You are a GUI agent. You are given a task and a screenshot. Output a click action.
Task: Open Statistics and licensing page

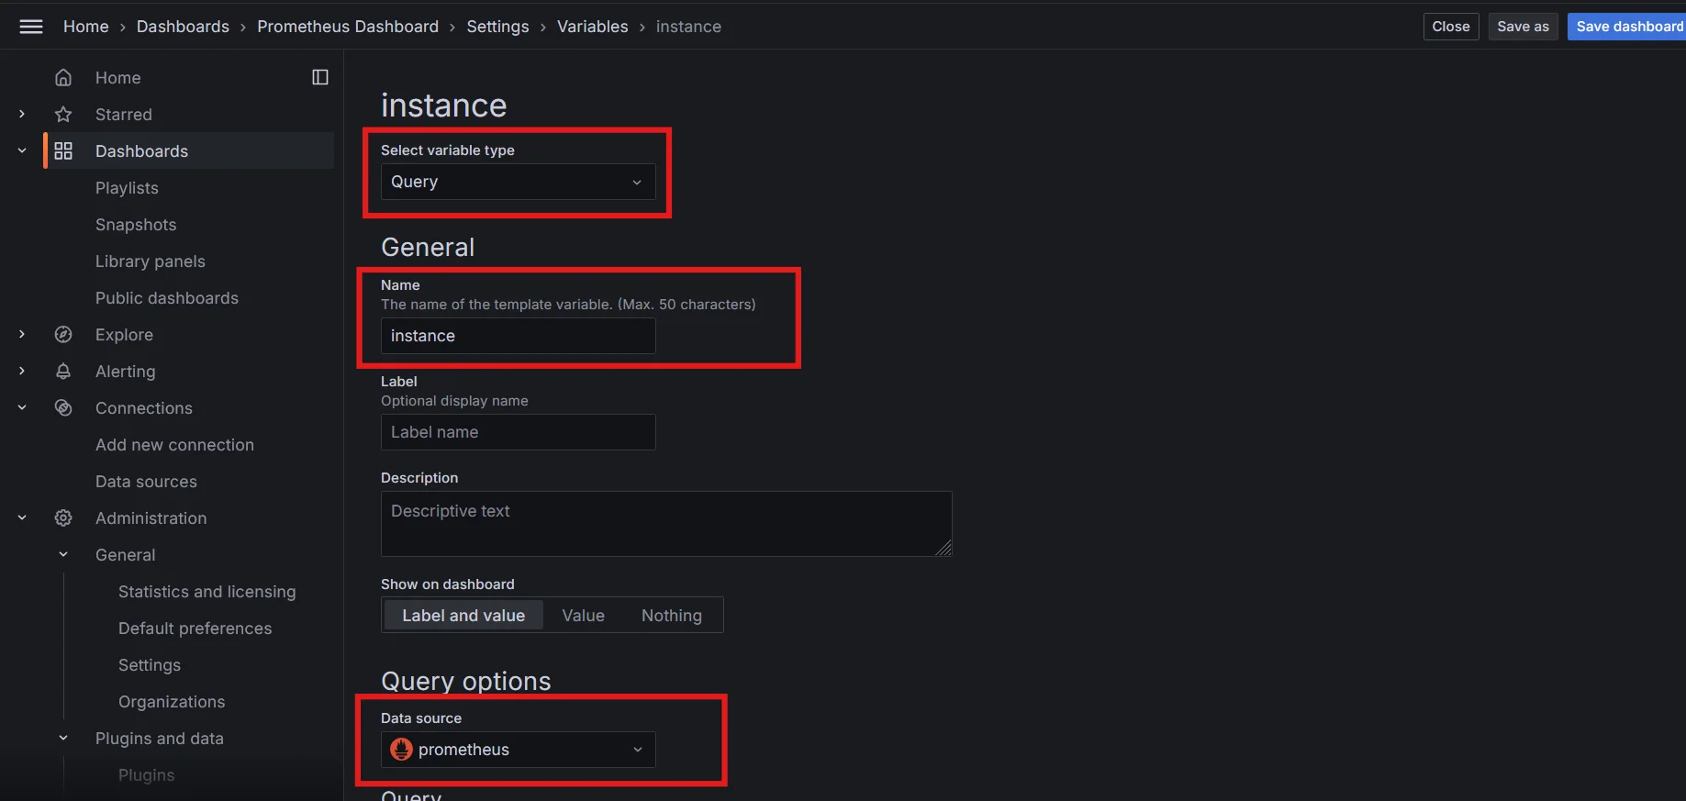(207, 592)
